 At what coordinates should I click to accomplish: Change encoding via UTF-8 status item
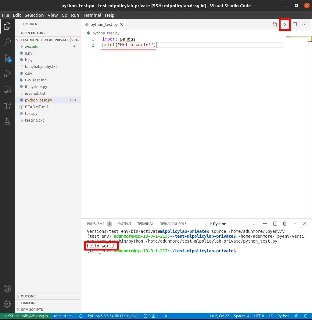(259, 316)
